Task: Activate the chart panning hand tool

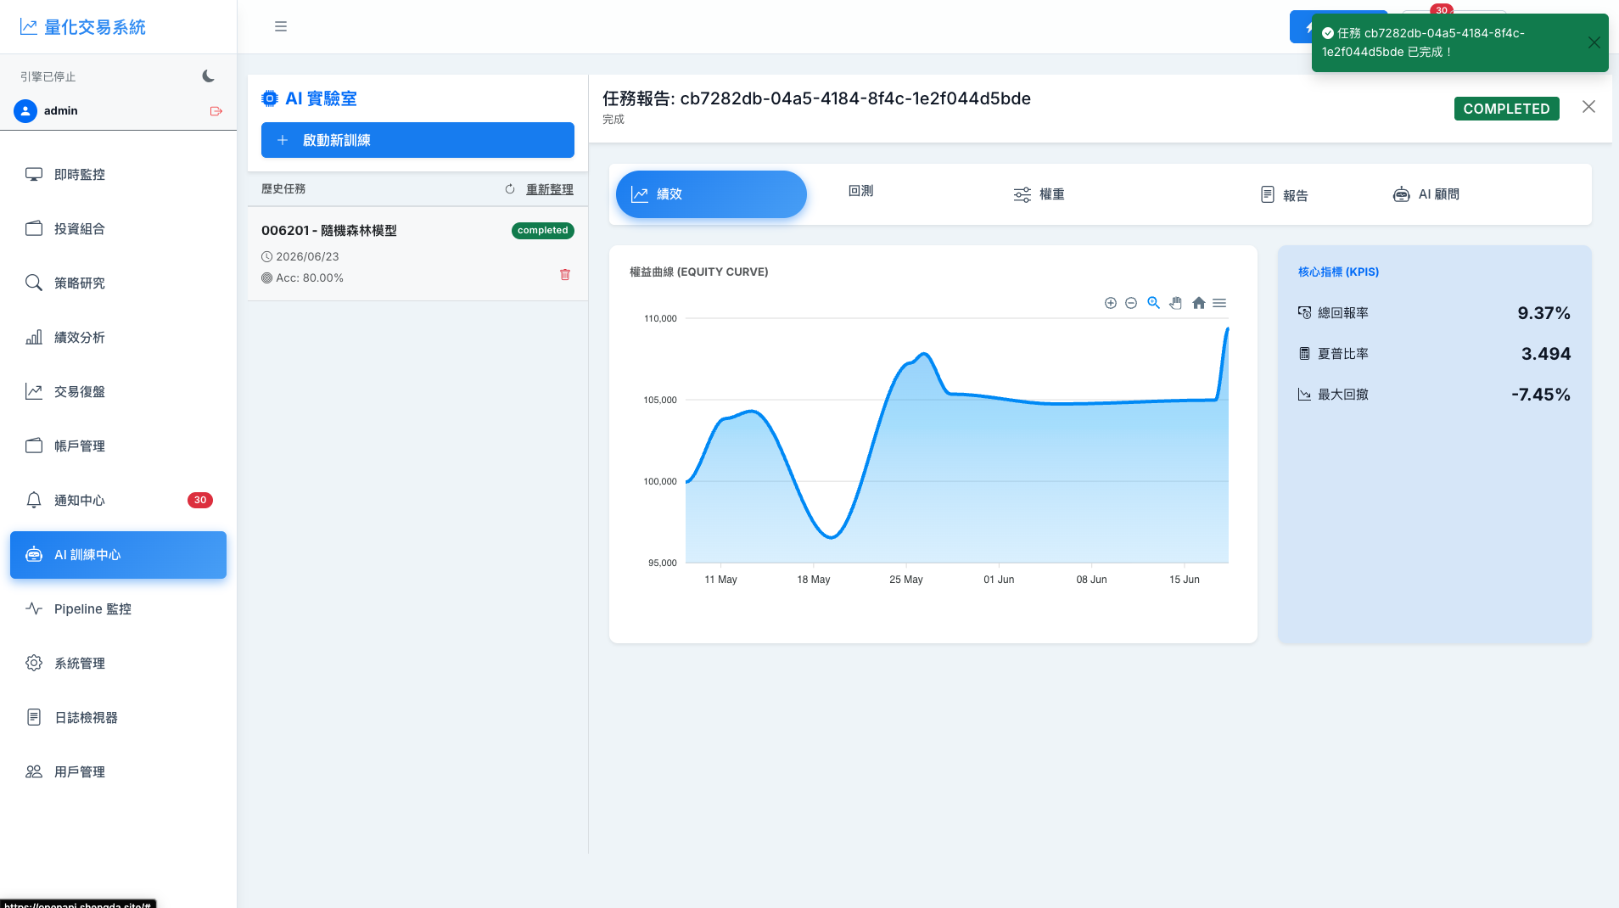Action: point(1175,303)
